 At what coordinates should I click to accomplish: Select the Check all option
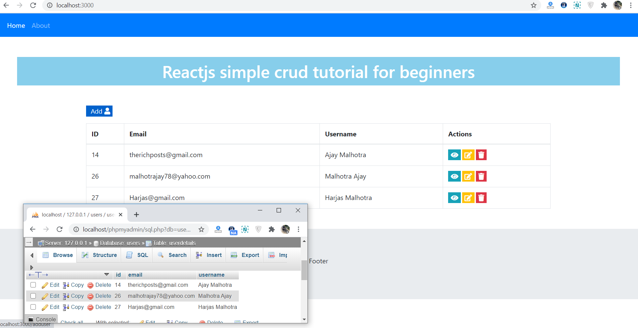72,322
